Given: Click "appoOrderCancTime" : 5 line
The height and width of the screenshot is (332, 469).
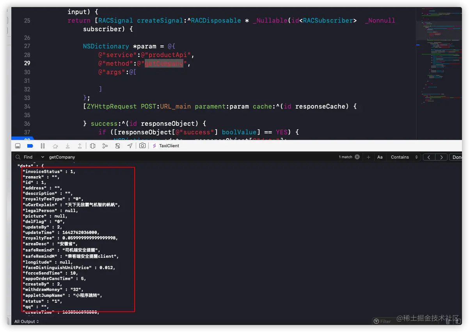Looking at the screenshot, I should click(x=54, y=278).
